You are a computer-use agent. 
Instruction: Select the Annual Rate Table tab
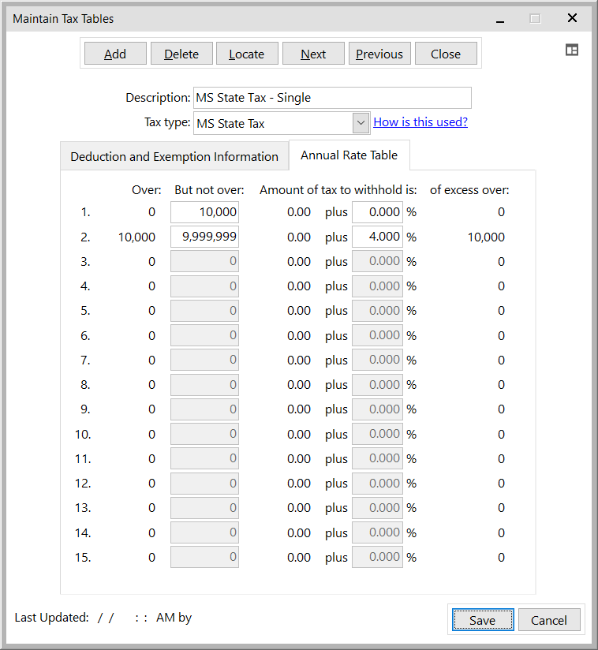349,155
